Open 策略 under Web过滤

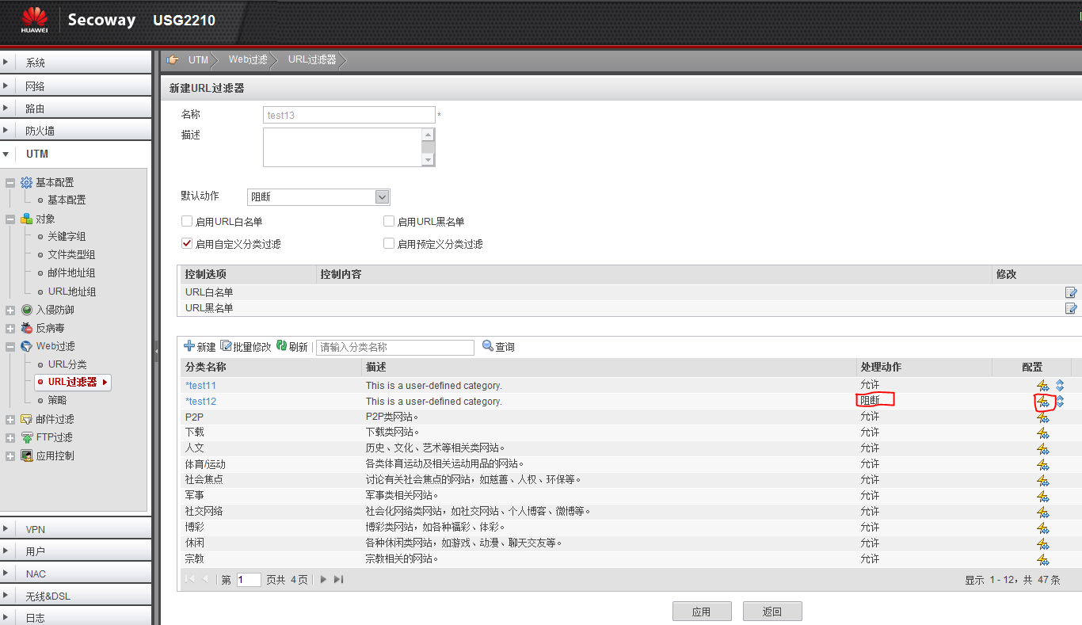57,401
